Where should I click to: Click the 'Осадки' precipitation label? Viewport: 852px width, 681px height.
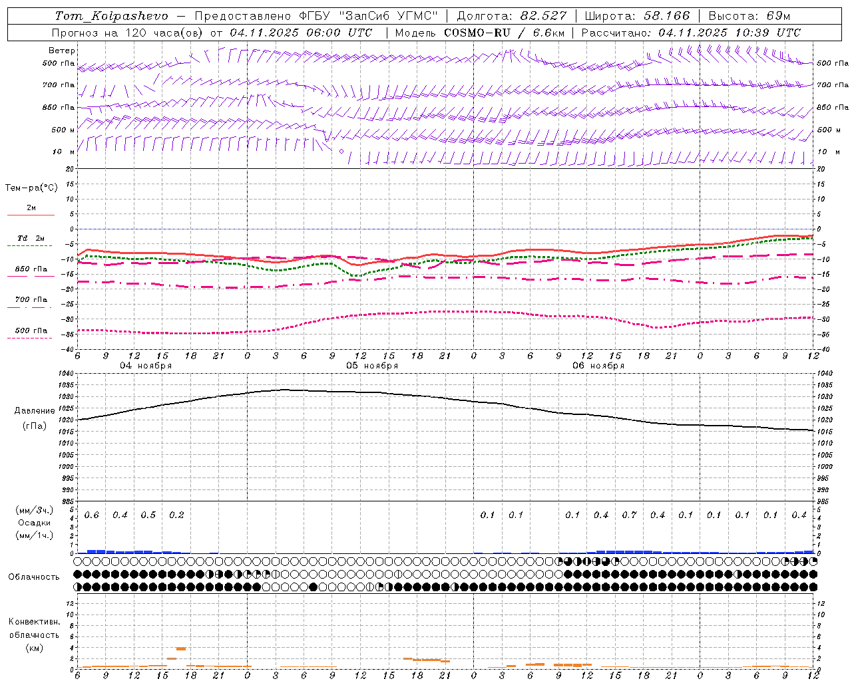pos(35,523)
